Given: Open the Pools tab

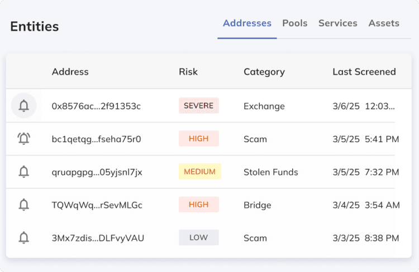Looking at the screenshot, I should [295, 23].
